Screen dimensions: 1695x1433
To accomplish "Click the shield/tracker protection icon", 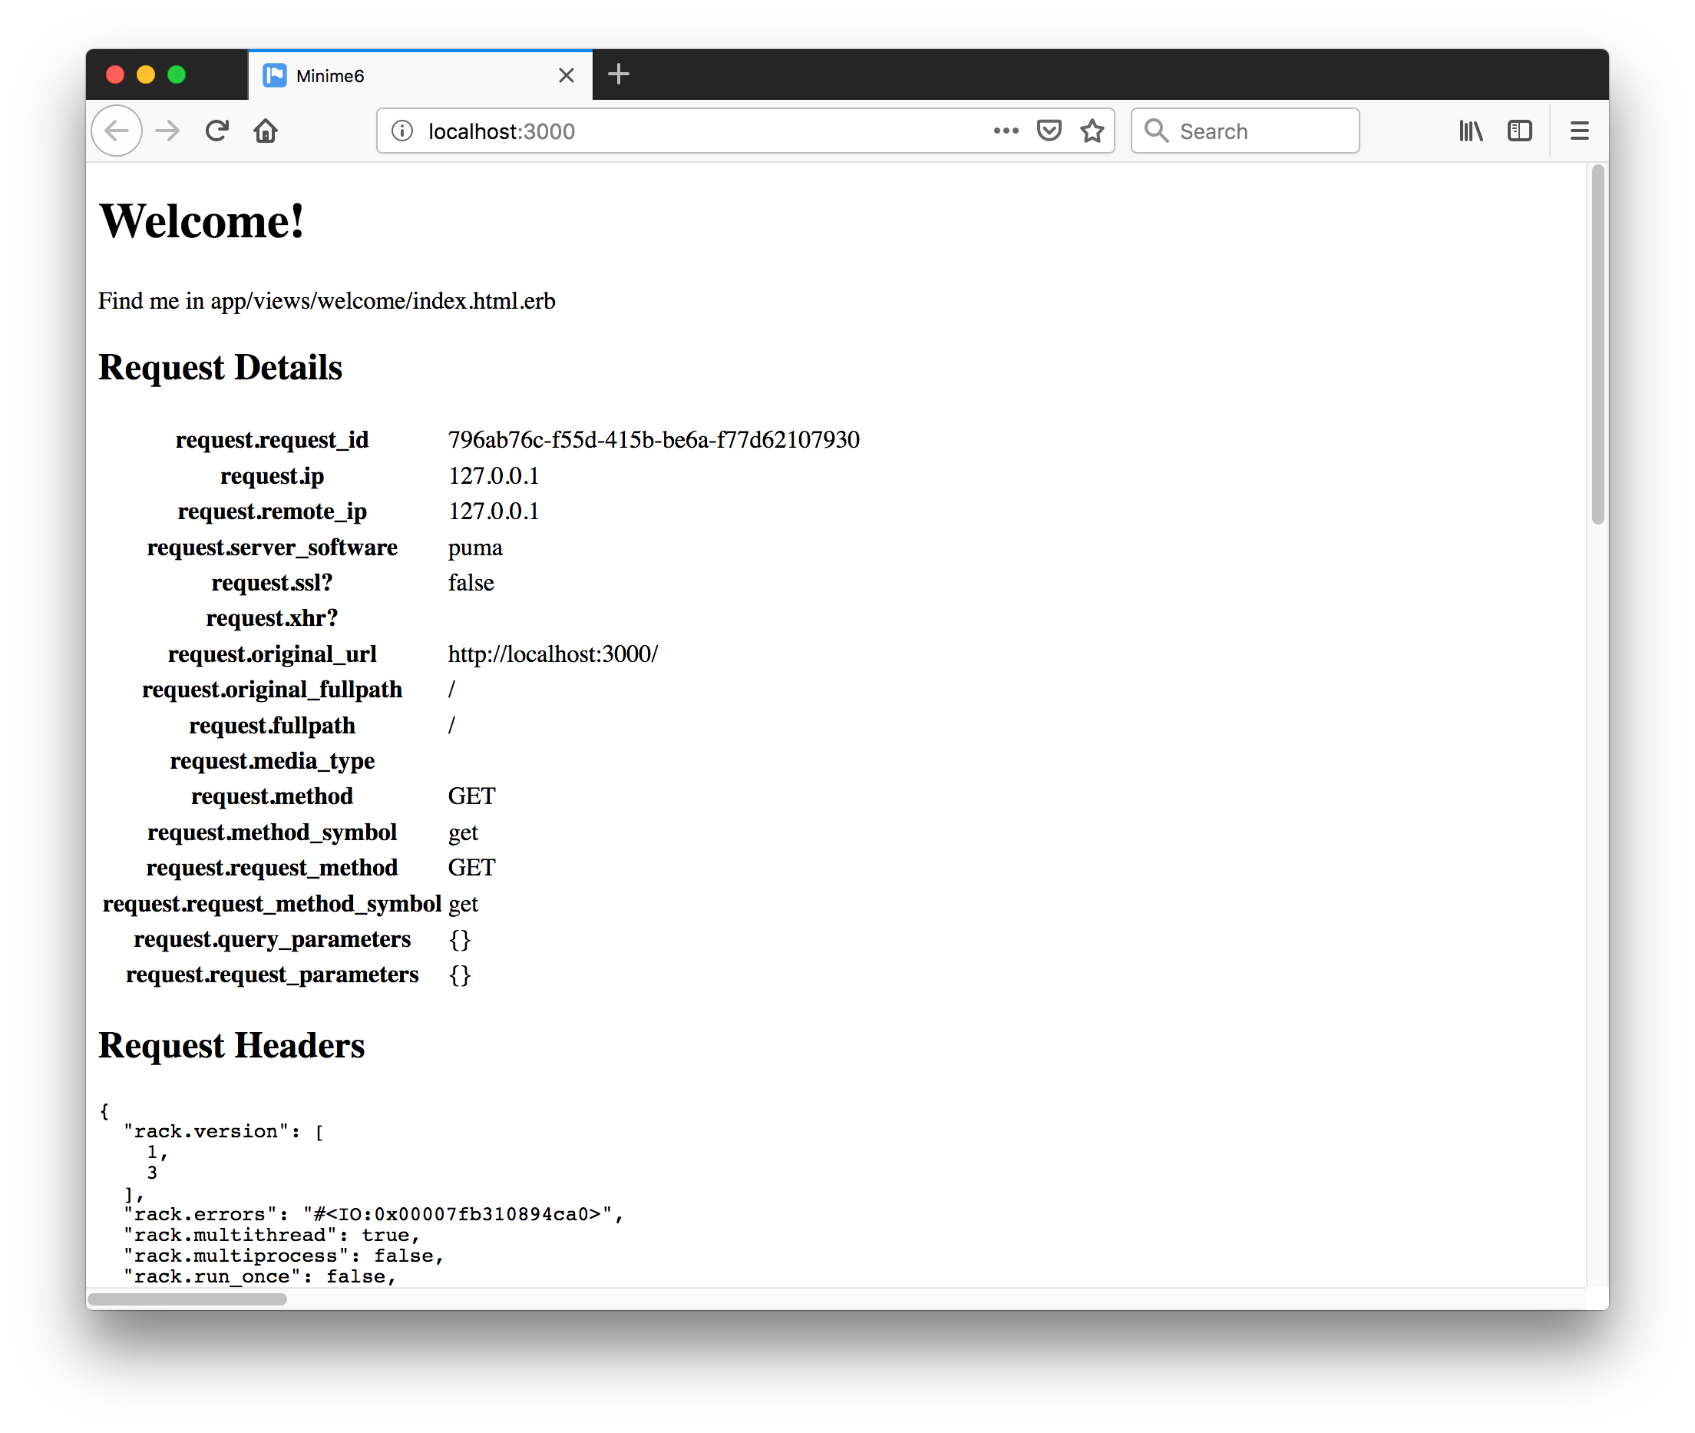I will click(x=1049, y=131).
